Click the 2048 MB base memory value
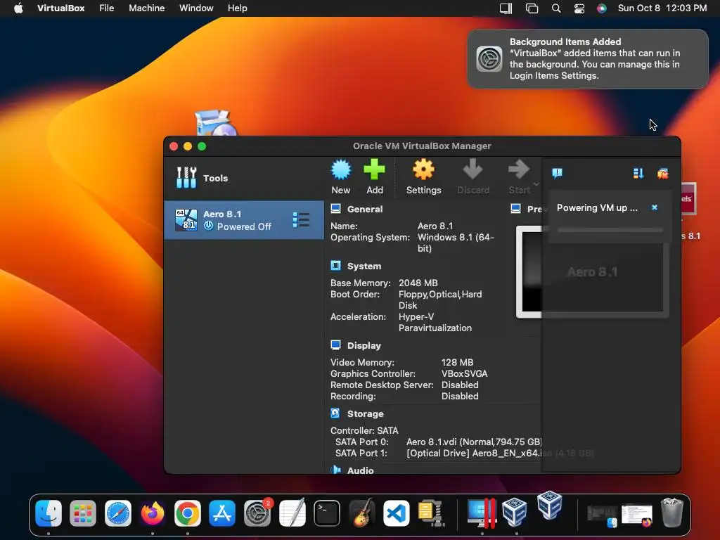This screenshot has height=540, width=720. click(418, 283)
